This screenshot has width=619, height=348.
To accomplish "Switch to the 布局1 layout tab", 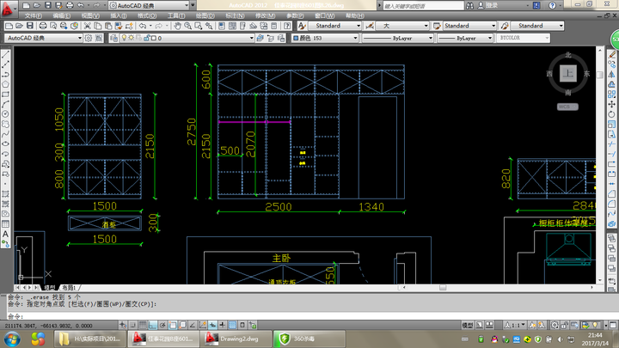I will (70, 288).
